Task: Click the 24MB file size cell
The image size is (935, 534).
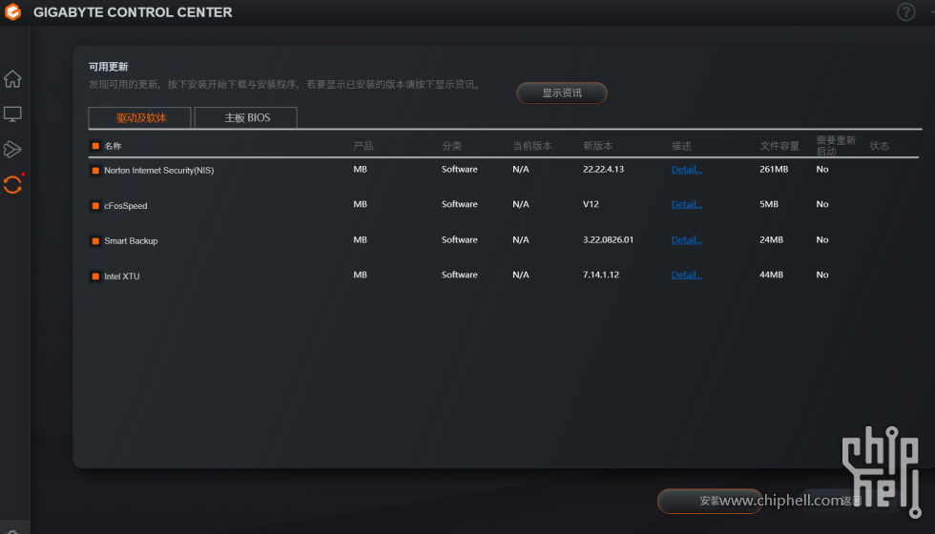Action: tap(771, 239)
